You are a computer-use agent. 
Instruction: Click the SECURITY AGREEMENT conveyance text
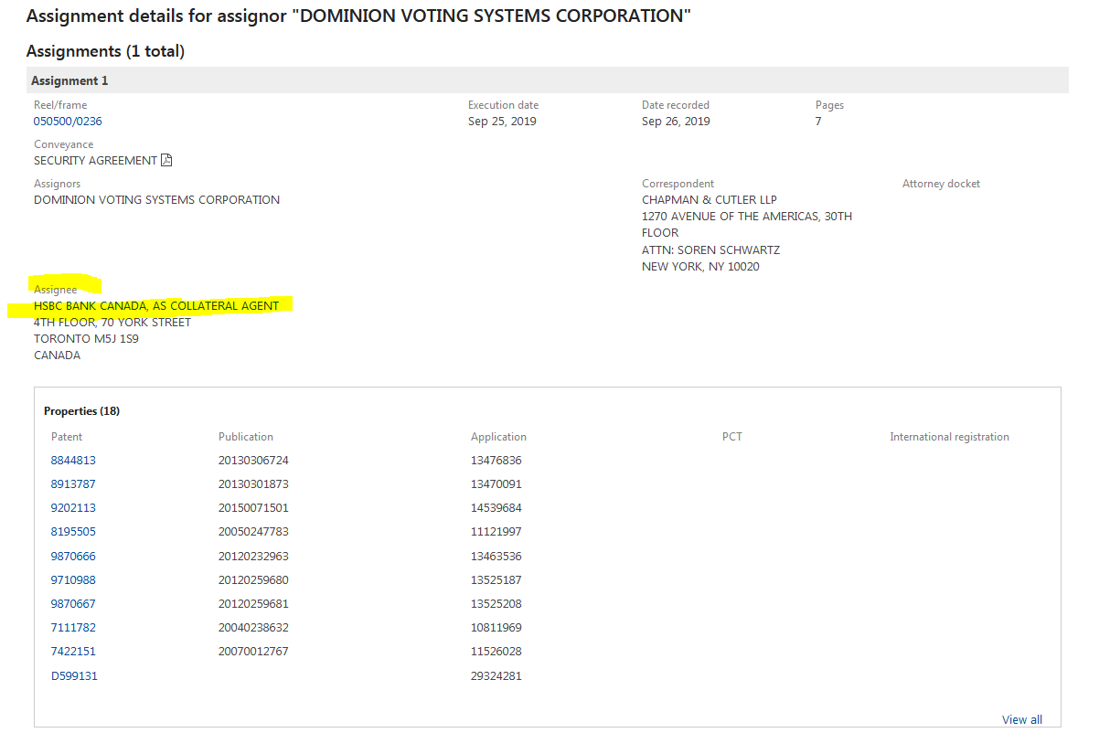[x=95, y=161]
